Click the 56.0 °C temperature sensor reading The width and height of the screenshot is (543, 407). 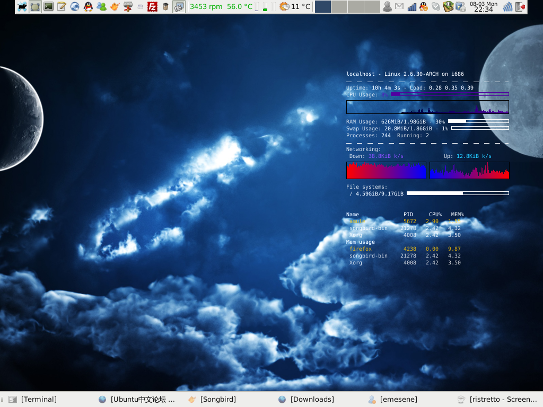[x=240, y=6]
